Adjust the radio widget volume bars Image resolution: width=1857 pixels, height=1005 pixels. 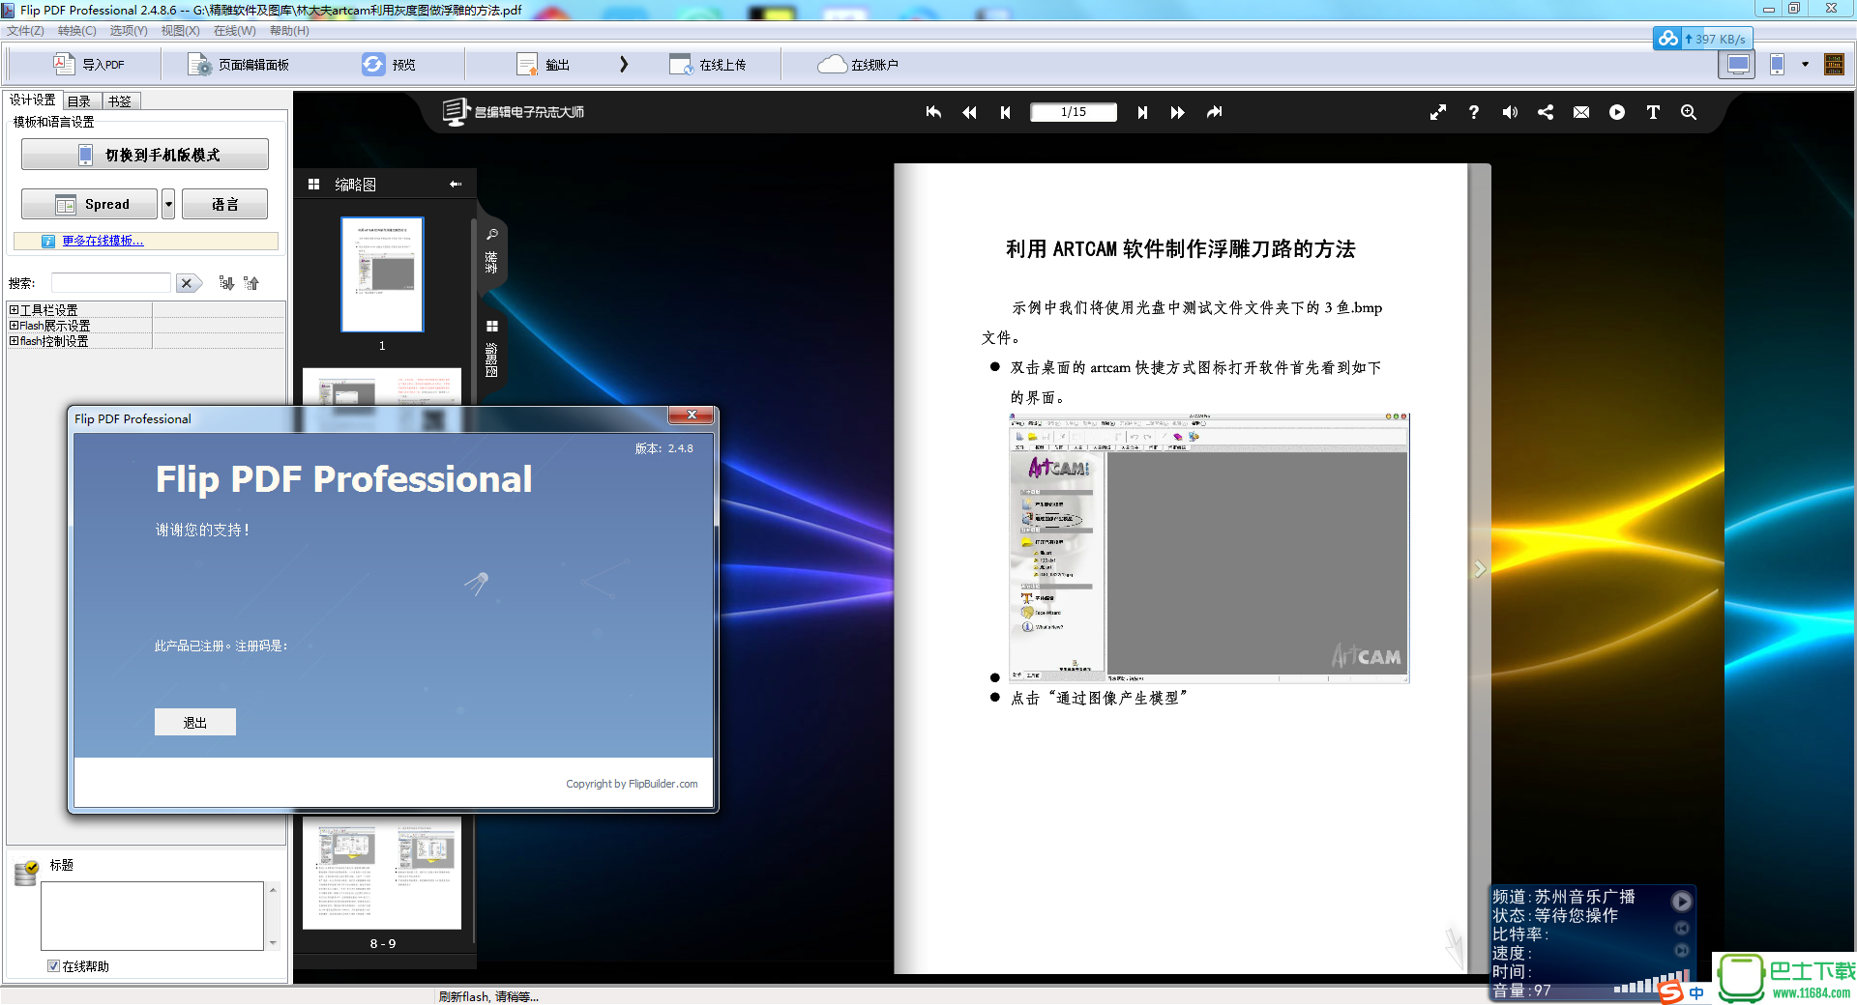click(1652, 983)
